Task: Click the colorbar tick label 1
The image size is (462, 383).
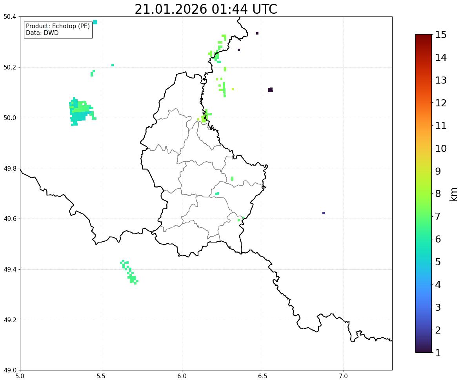Action: coord(438,353)
